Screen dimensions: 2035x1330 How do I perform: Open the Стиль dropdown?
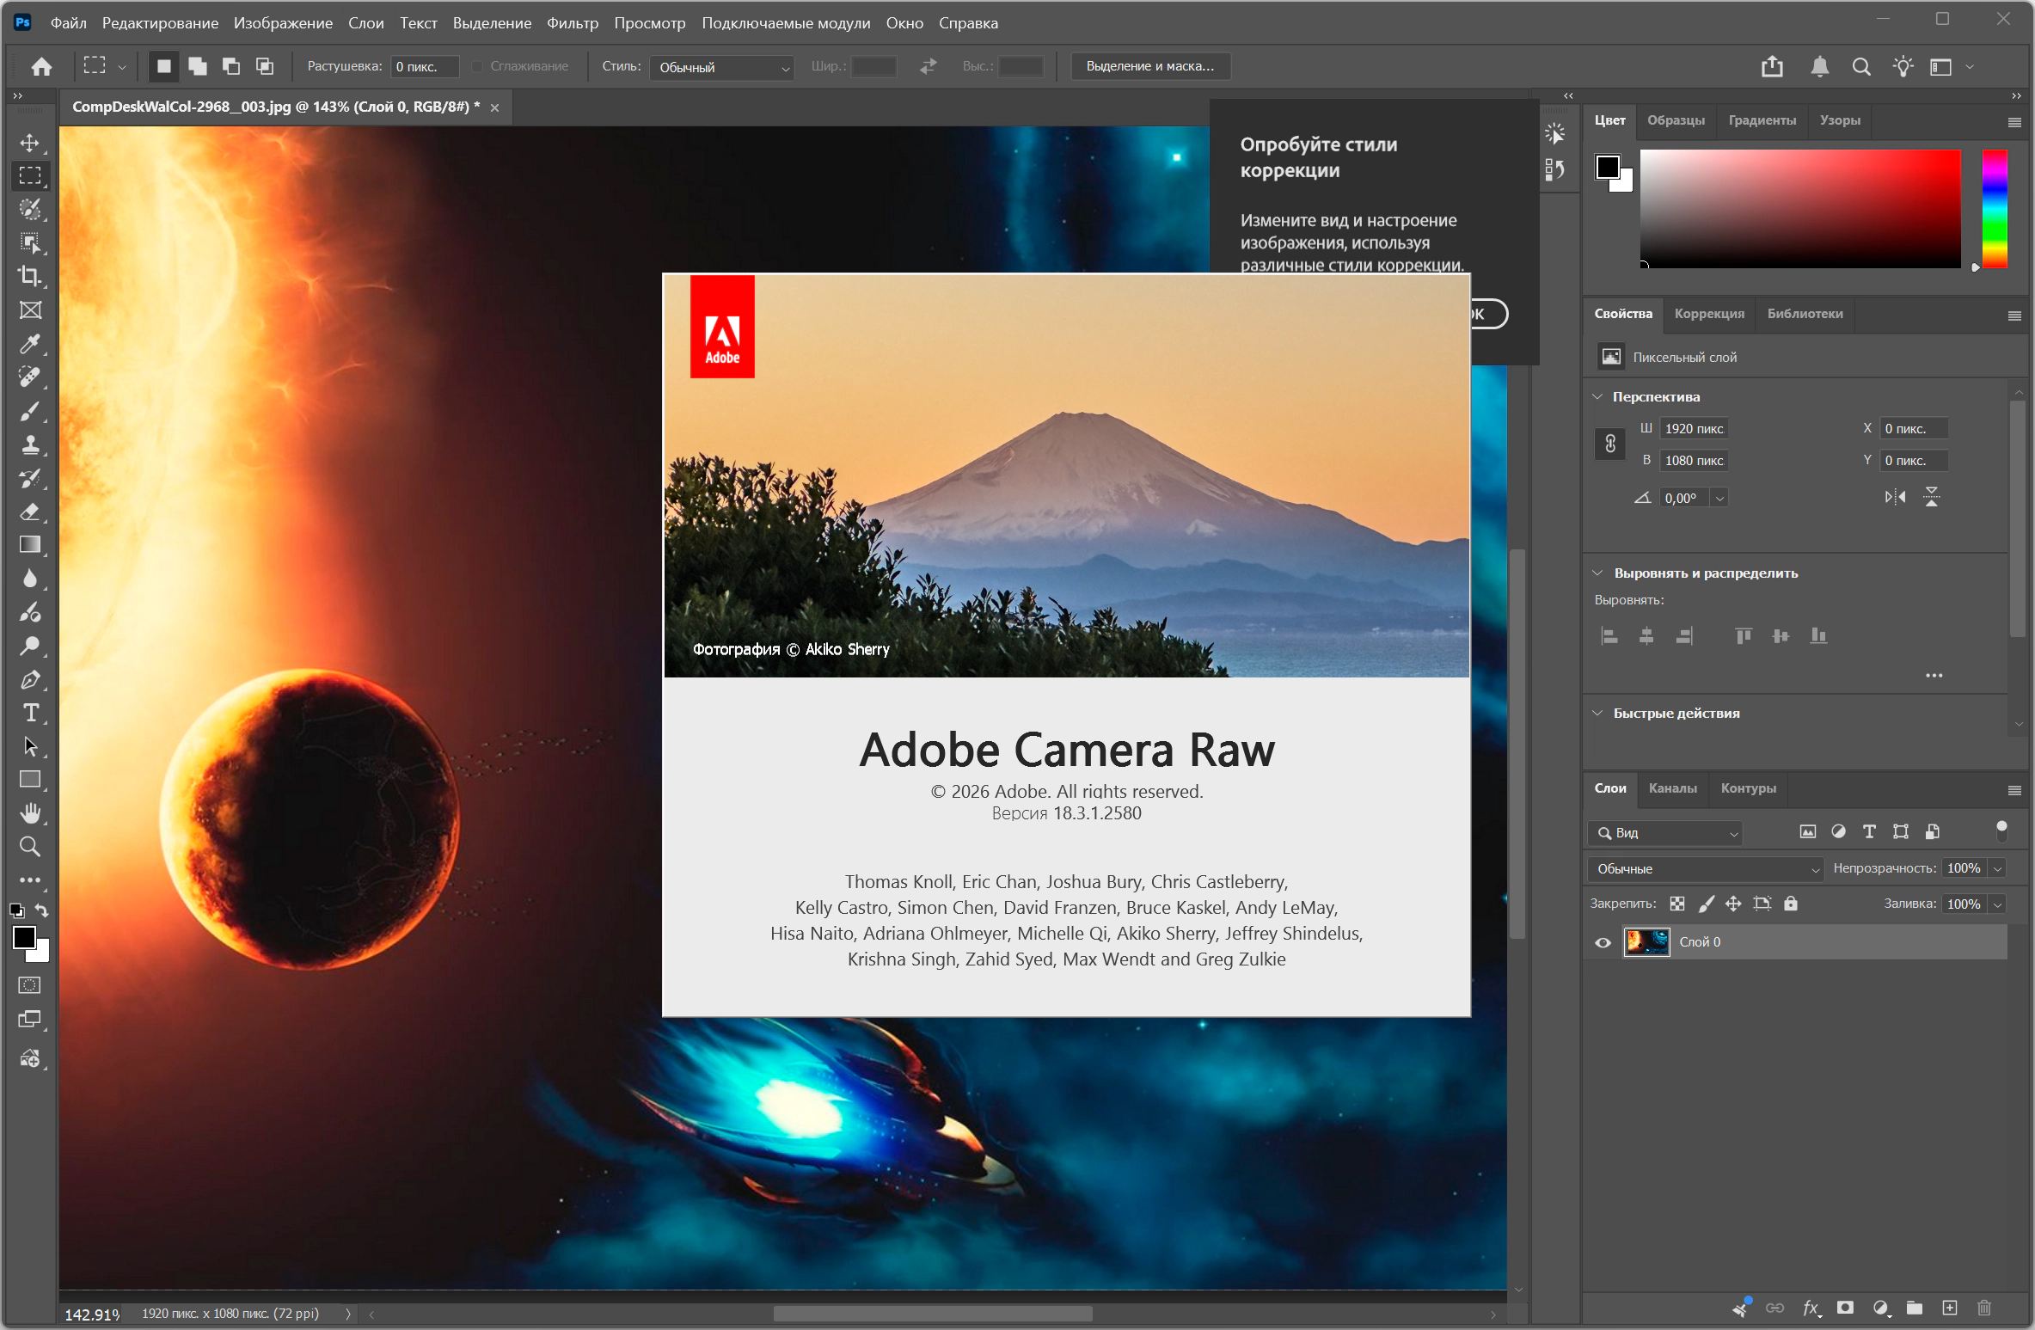pyautogui.click(x=722, y=67)
